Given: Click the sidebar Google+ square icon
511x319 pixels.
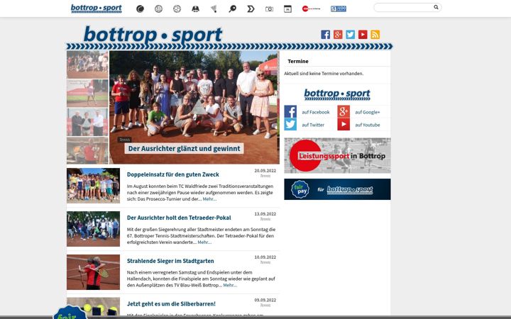Looking at the screenshot, I should click(x=344, y=112).
